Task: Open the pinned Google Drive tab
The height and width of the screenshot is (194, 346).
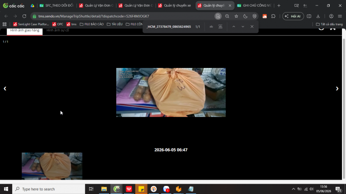Action: coord(32,5)
